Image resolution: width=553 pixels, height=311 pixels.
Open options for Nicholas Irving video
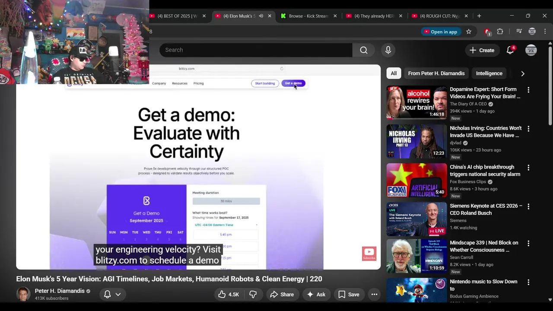pos(528,129)
